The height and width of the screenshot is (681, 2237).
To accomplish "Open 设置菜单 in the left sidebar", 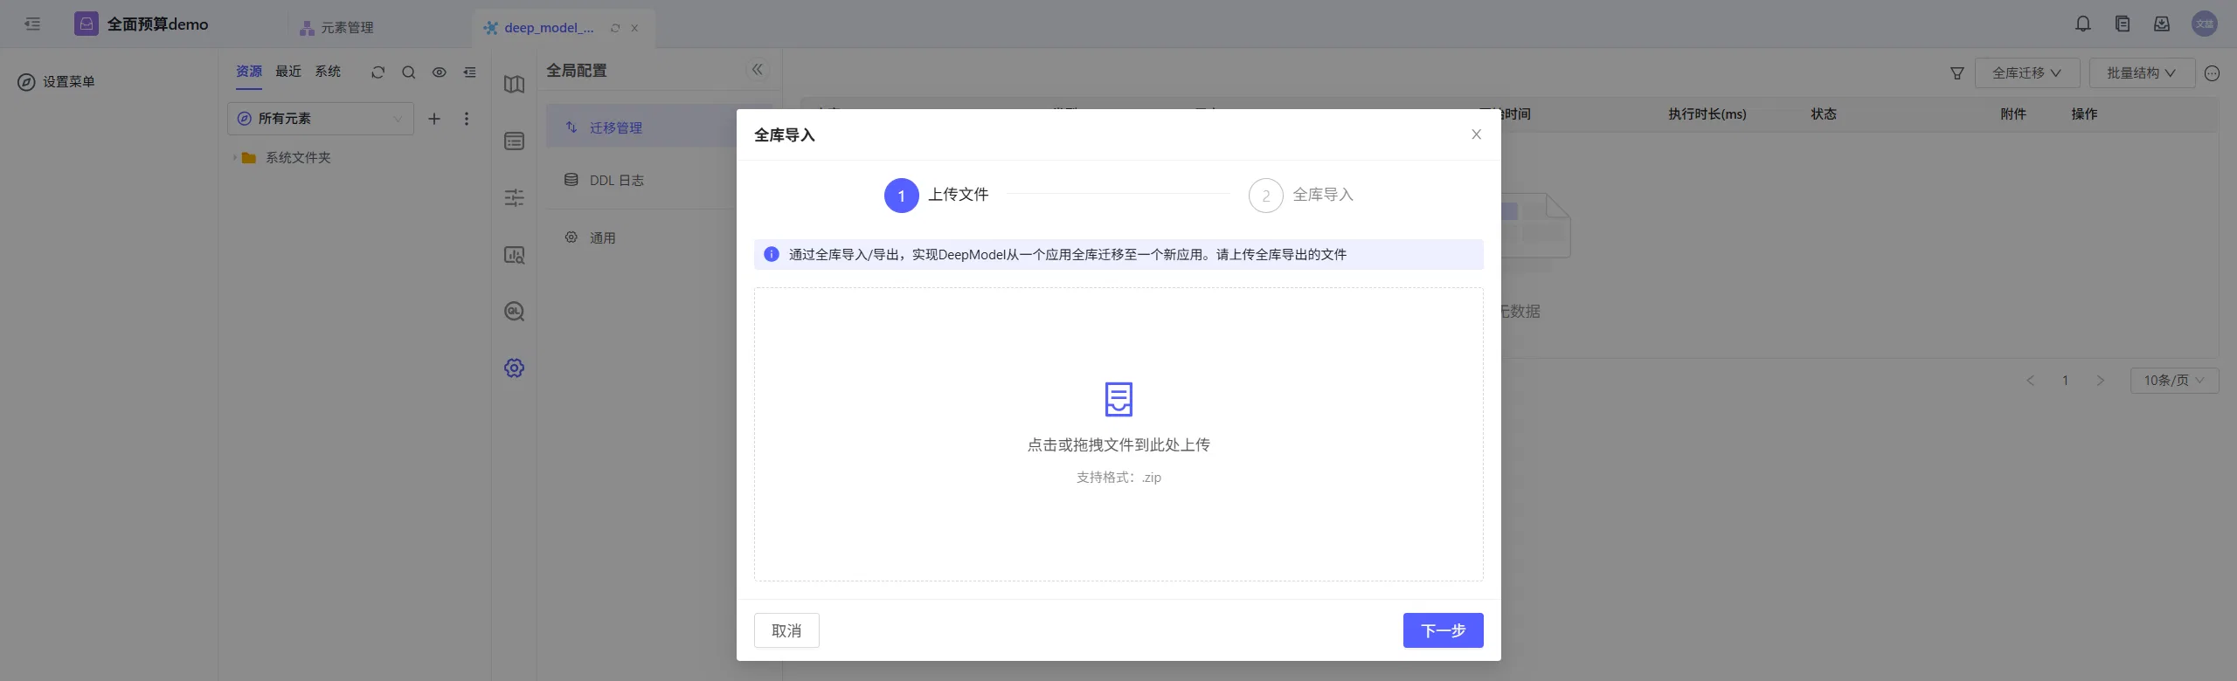I will [x=57, y=82].
